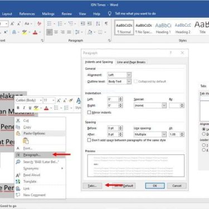Expand Synonyms submenu arrow

[62, 168]
